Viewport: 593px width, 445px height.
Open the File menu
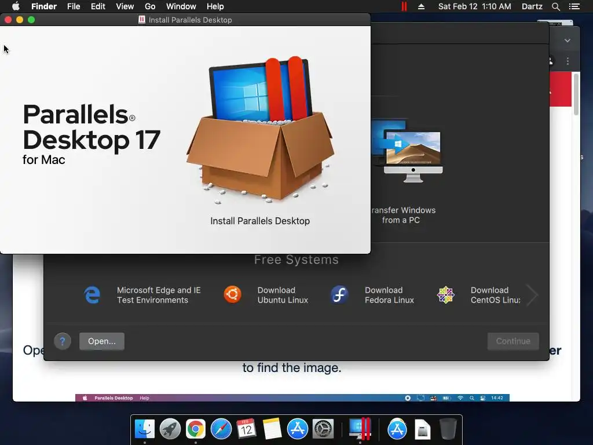[74, 6]
